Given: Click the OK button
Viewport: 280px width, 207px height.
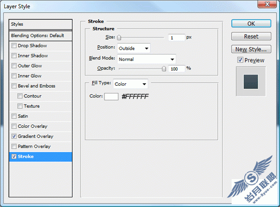Looking at the screenshot, I should [x=251, y=23].
